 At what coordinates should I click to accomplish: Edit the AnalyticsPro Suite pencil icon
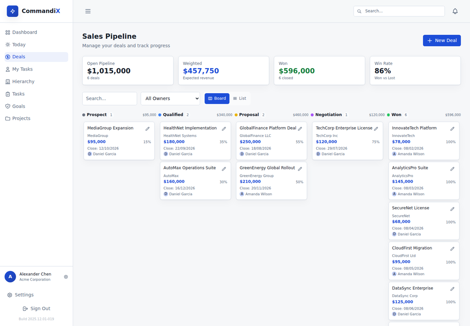(452, 169)
